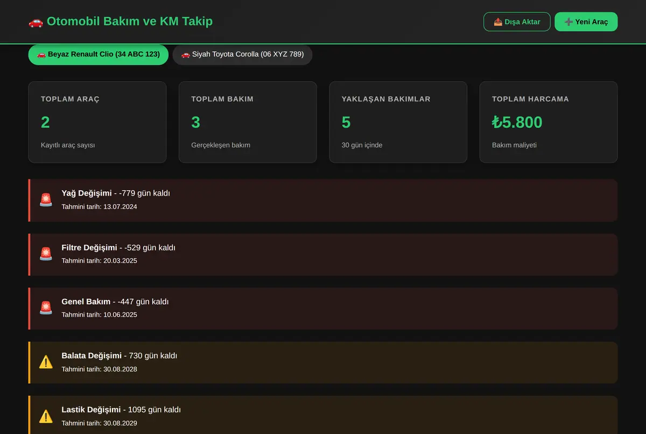
Task: Click the ₺5.800 total spending value
Action: click(517, 122)
